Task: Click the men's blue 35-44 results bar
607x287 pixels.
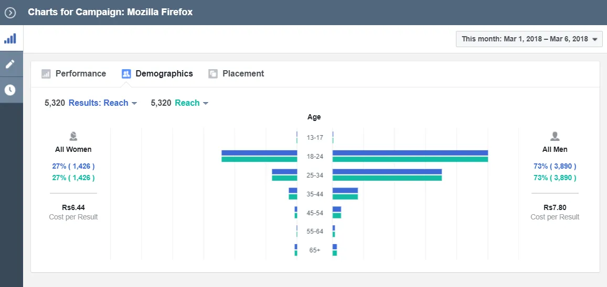Action: (345, 191)
